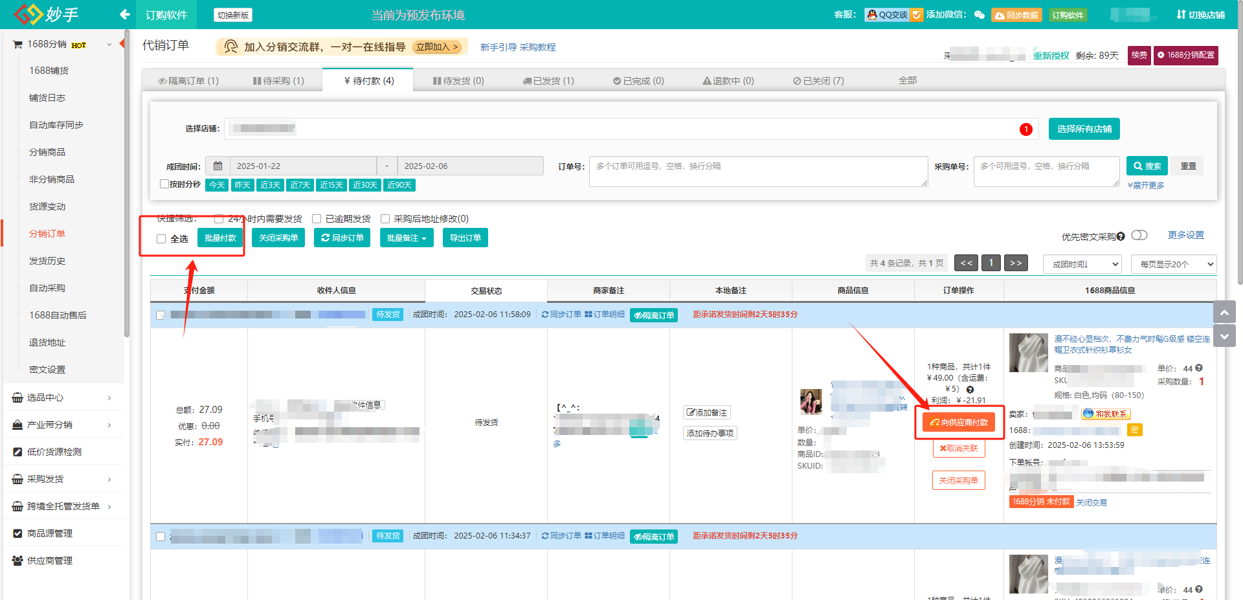Click the 导出订单 button

465,238
